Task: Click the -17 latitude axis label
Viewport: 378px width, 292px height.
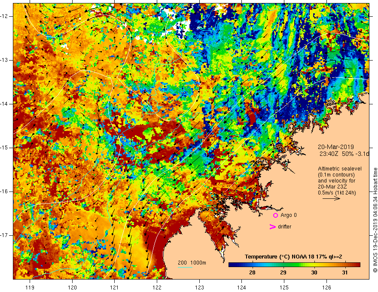Action: click(x=4, y=235)
